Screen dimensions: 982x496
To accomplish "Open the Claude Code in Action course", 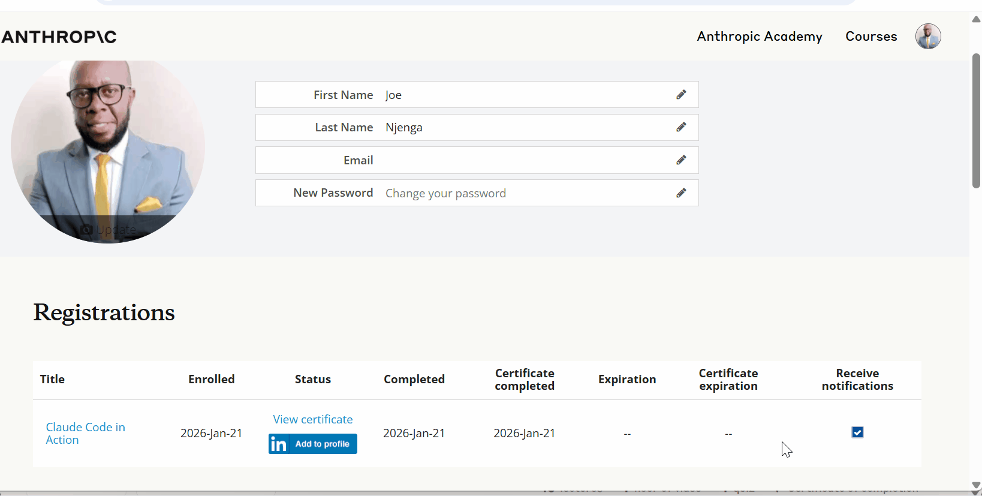I will click(x=86, y=433).
